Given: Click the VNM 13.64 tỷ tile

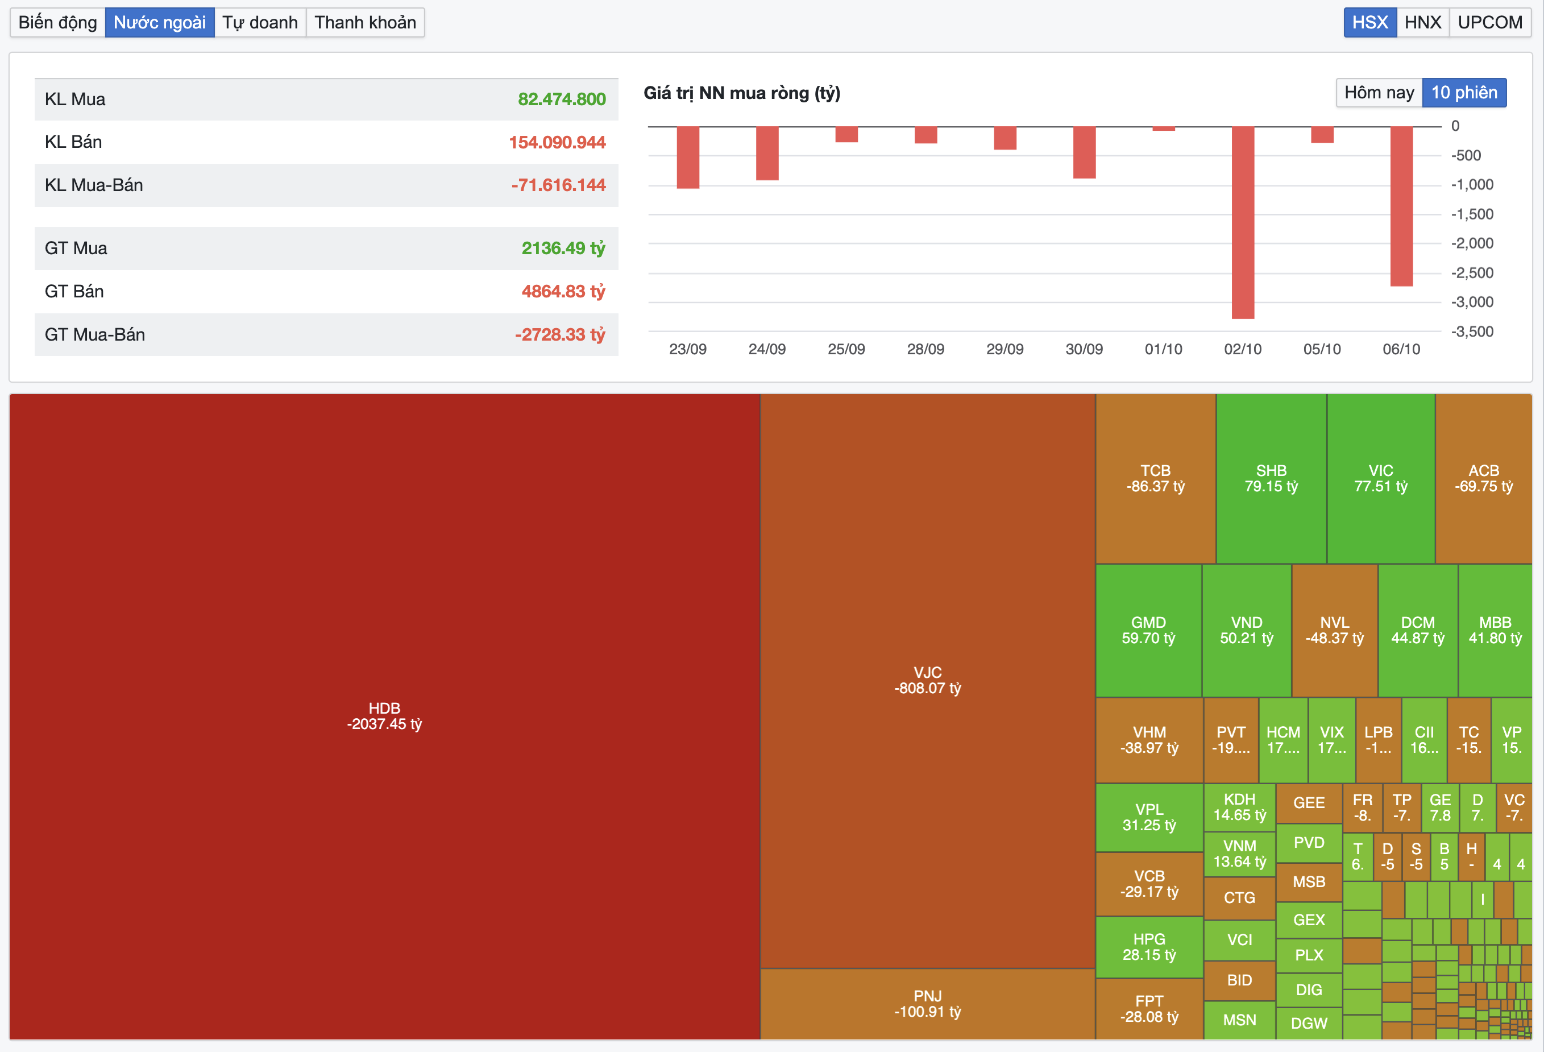Looking at the screenshot, I should (1240, 855).
